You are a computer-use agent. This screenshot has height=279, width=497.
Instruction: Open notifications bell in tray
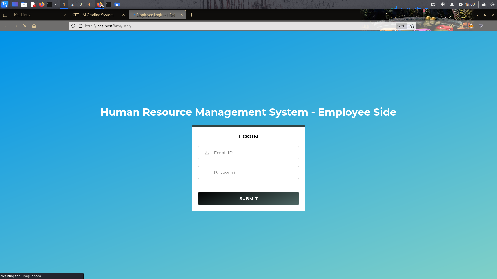(x=452, y=4)
